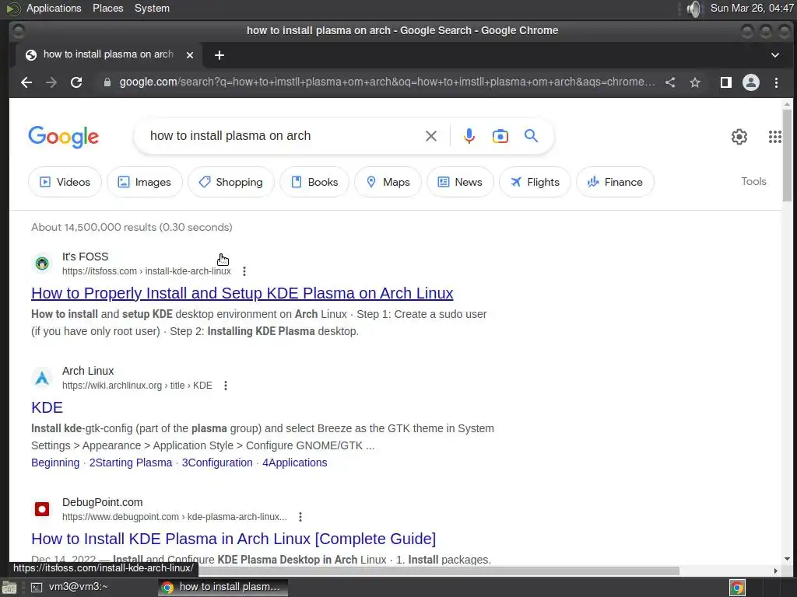This screenshot has height=597, width=797.
Task: Jump to 'Beginning' sitelink
Action: 55,463
